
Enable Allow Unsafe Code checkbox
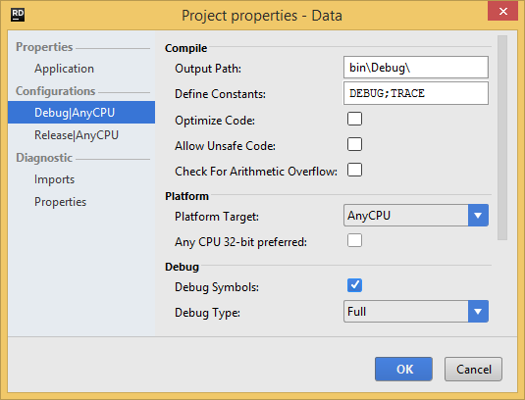pyautogui.click(x=354, y=144)
